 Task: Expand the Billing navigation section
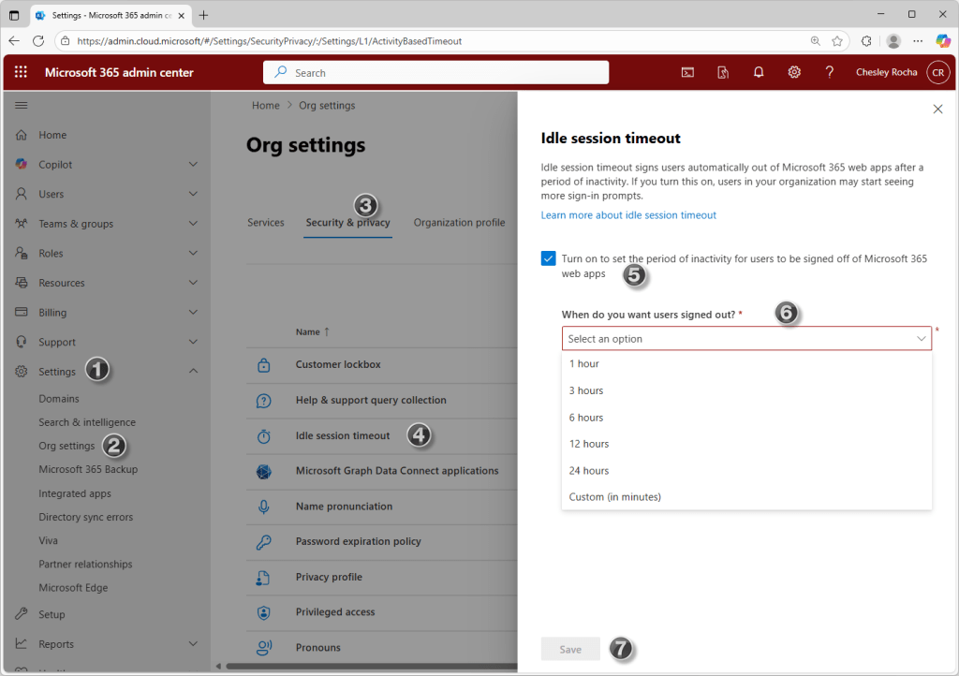[x=193, y=313]
